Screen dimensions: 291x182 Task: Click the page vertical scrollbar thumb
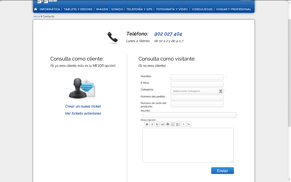pyautogui.click(x=289, y=73)
